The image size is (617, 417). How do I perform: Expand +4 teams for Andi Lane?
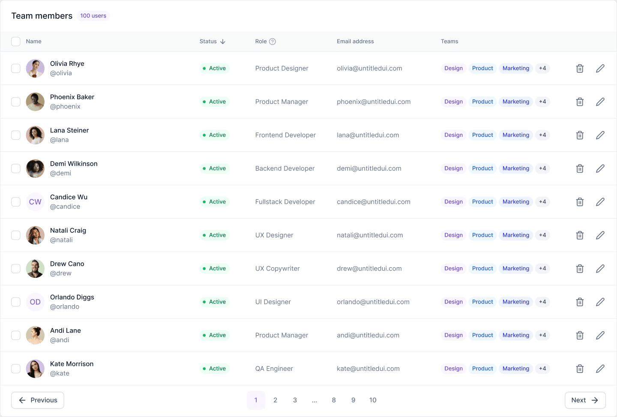tap(542, 335)
